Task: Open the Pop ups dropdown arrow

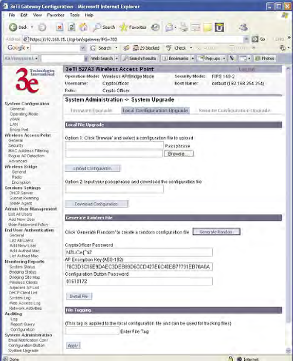Action: [x=224, y=58]
